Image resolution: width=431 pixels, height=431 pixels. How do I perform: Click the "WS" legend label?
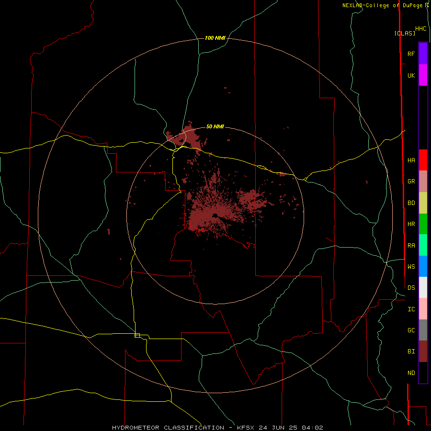(411, 267)
